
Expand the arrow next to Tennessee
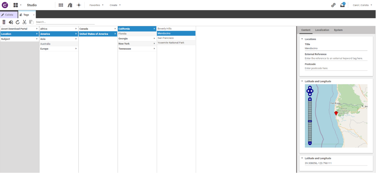(154, 49)
